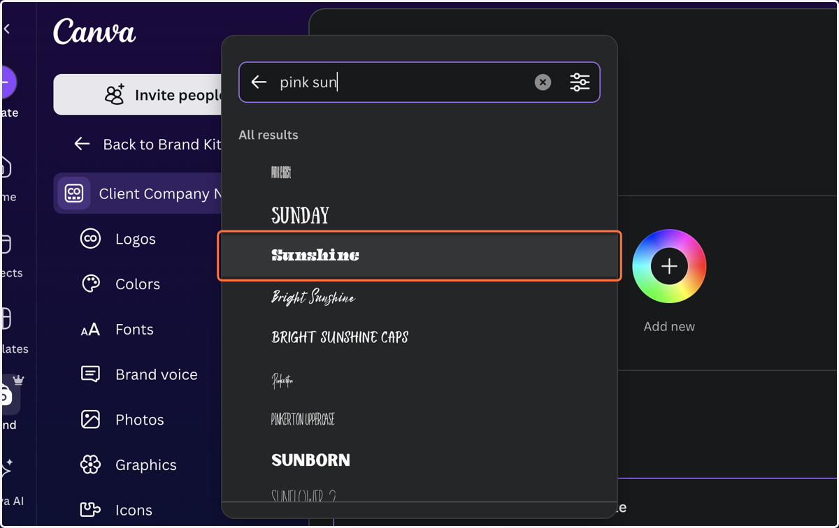839x528 pixels.
Task: Click the back arrow in font search
Action: (x=259, y=82)
